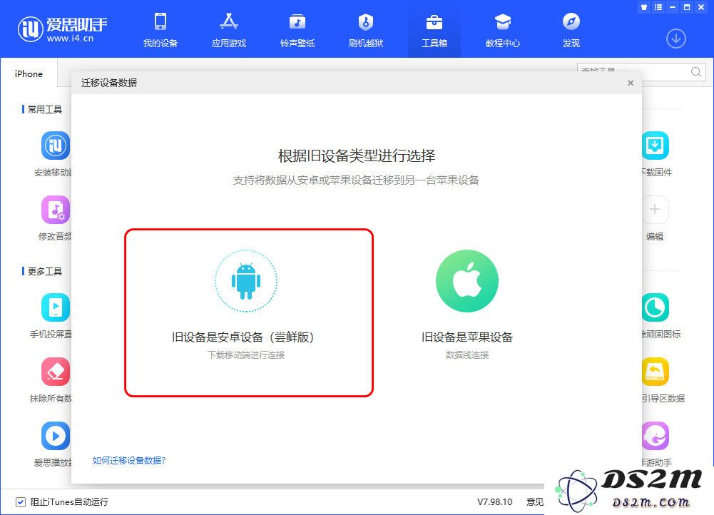
Task: Open the 手游助手 purple icon
Action: [656, 436]
